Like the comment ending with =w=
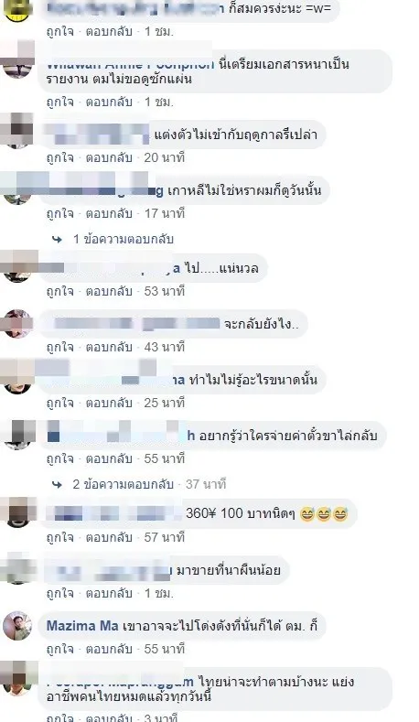This screenshot has height=722, width=419. [x=59, y=31]
